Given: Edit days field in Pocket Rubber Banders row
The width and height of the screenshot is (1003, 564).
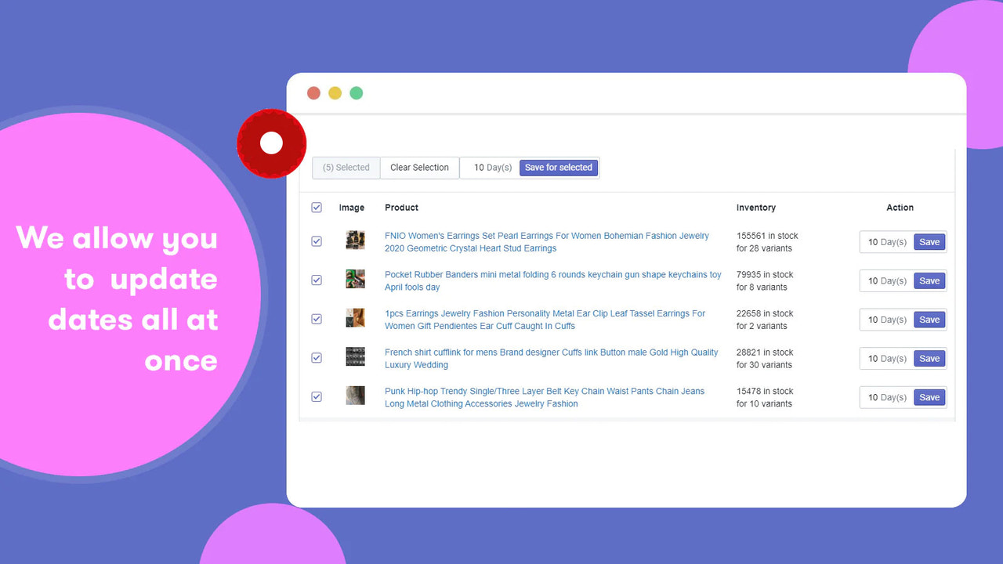Looking at the screenshot, I should (x=887, y=280).
